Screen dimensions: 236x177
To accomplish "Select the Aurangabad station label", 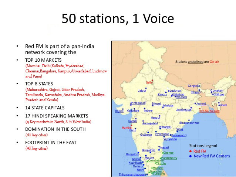I will point(150,123).
